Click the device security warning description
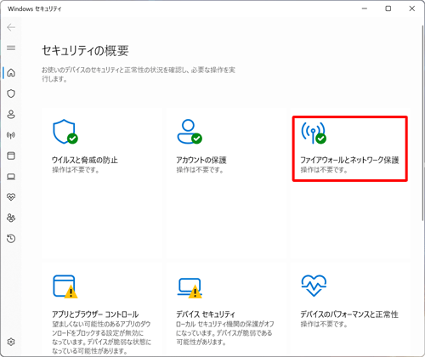Image resolution: width=425 pixels, height=357 pixels. (x=225, y=333)
